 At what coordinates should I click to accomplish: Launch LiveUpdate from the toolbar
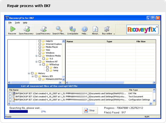72,29
